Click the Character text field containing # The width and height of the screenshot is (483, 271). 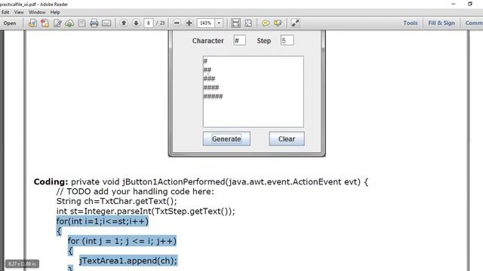(x=240, y=41)
